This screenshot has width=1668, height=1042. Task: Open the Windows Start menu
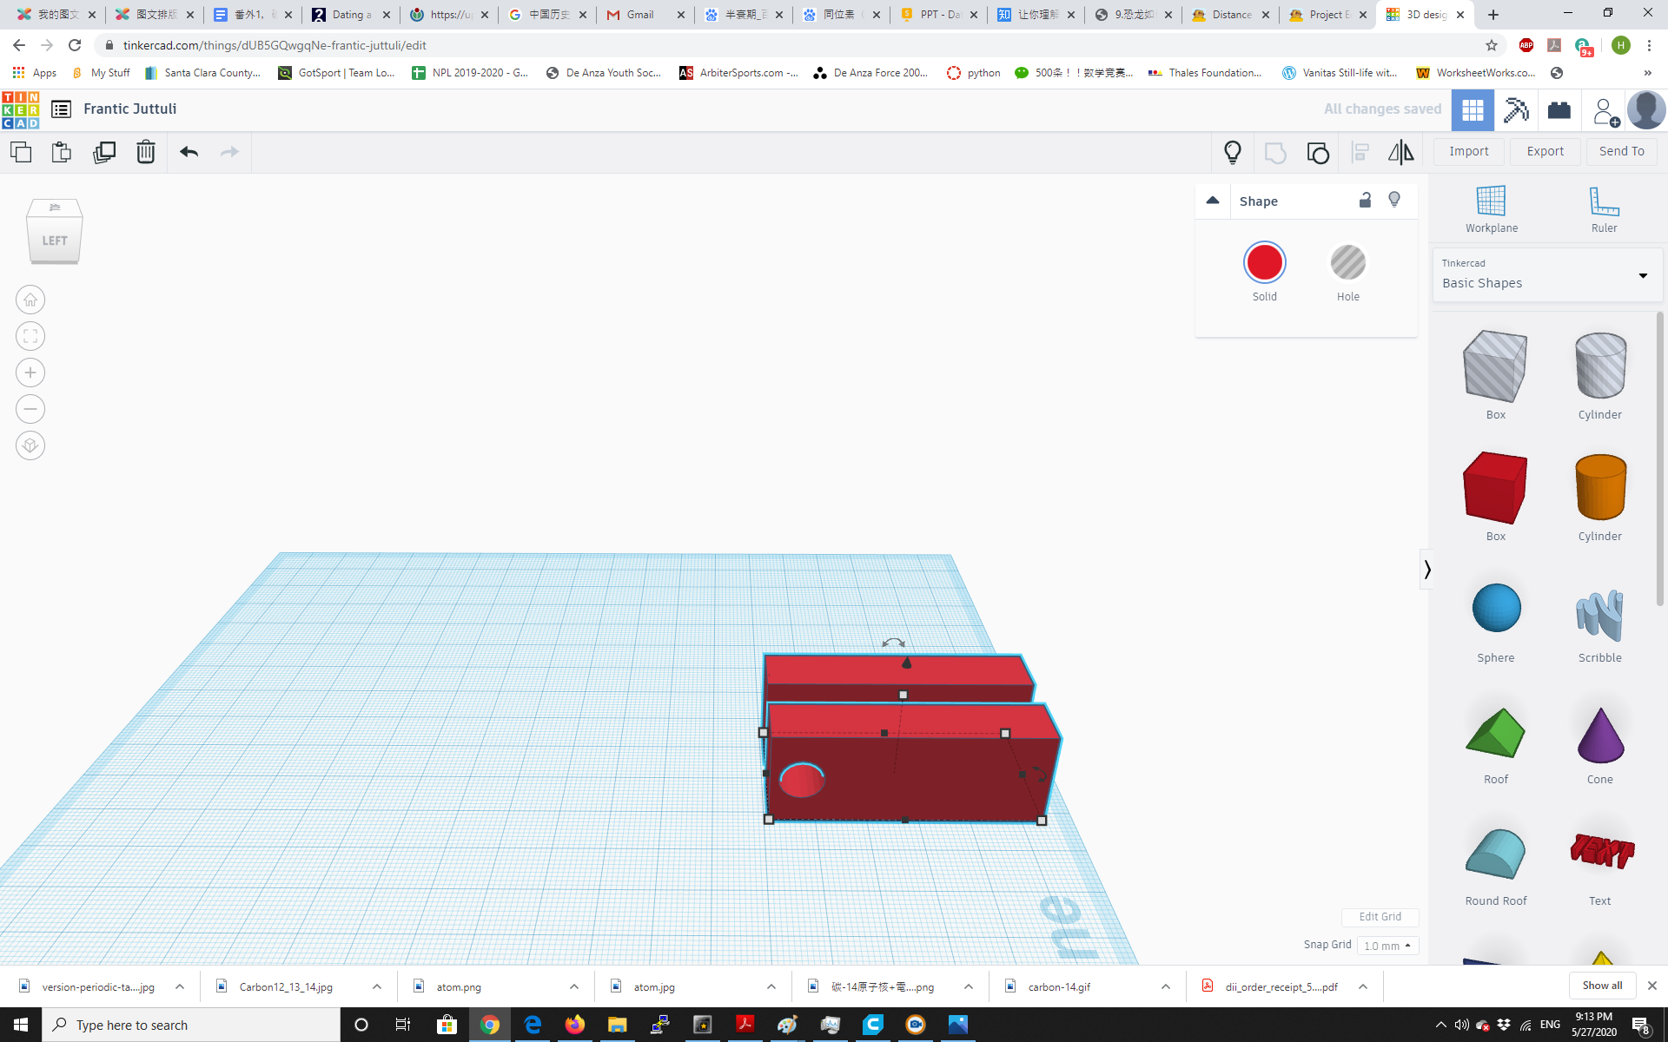pyautogui.click(x=21, y=1025)
